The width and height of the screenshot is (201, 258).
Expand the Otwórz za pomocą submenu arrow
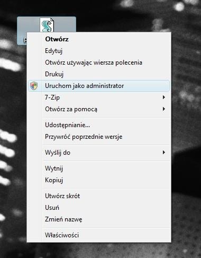(x=164, y=109)
